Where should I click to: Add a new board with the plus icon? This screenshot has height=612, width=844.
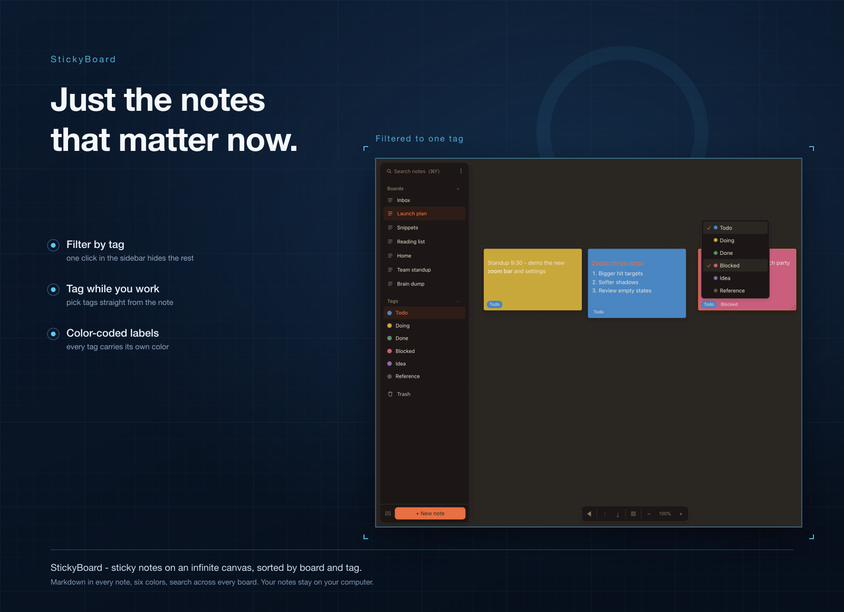point(458,189)
